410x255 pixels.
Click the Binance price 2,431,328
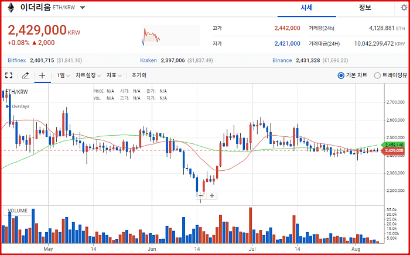(x=308, y=61)
